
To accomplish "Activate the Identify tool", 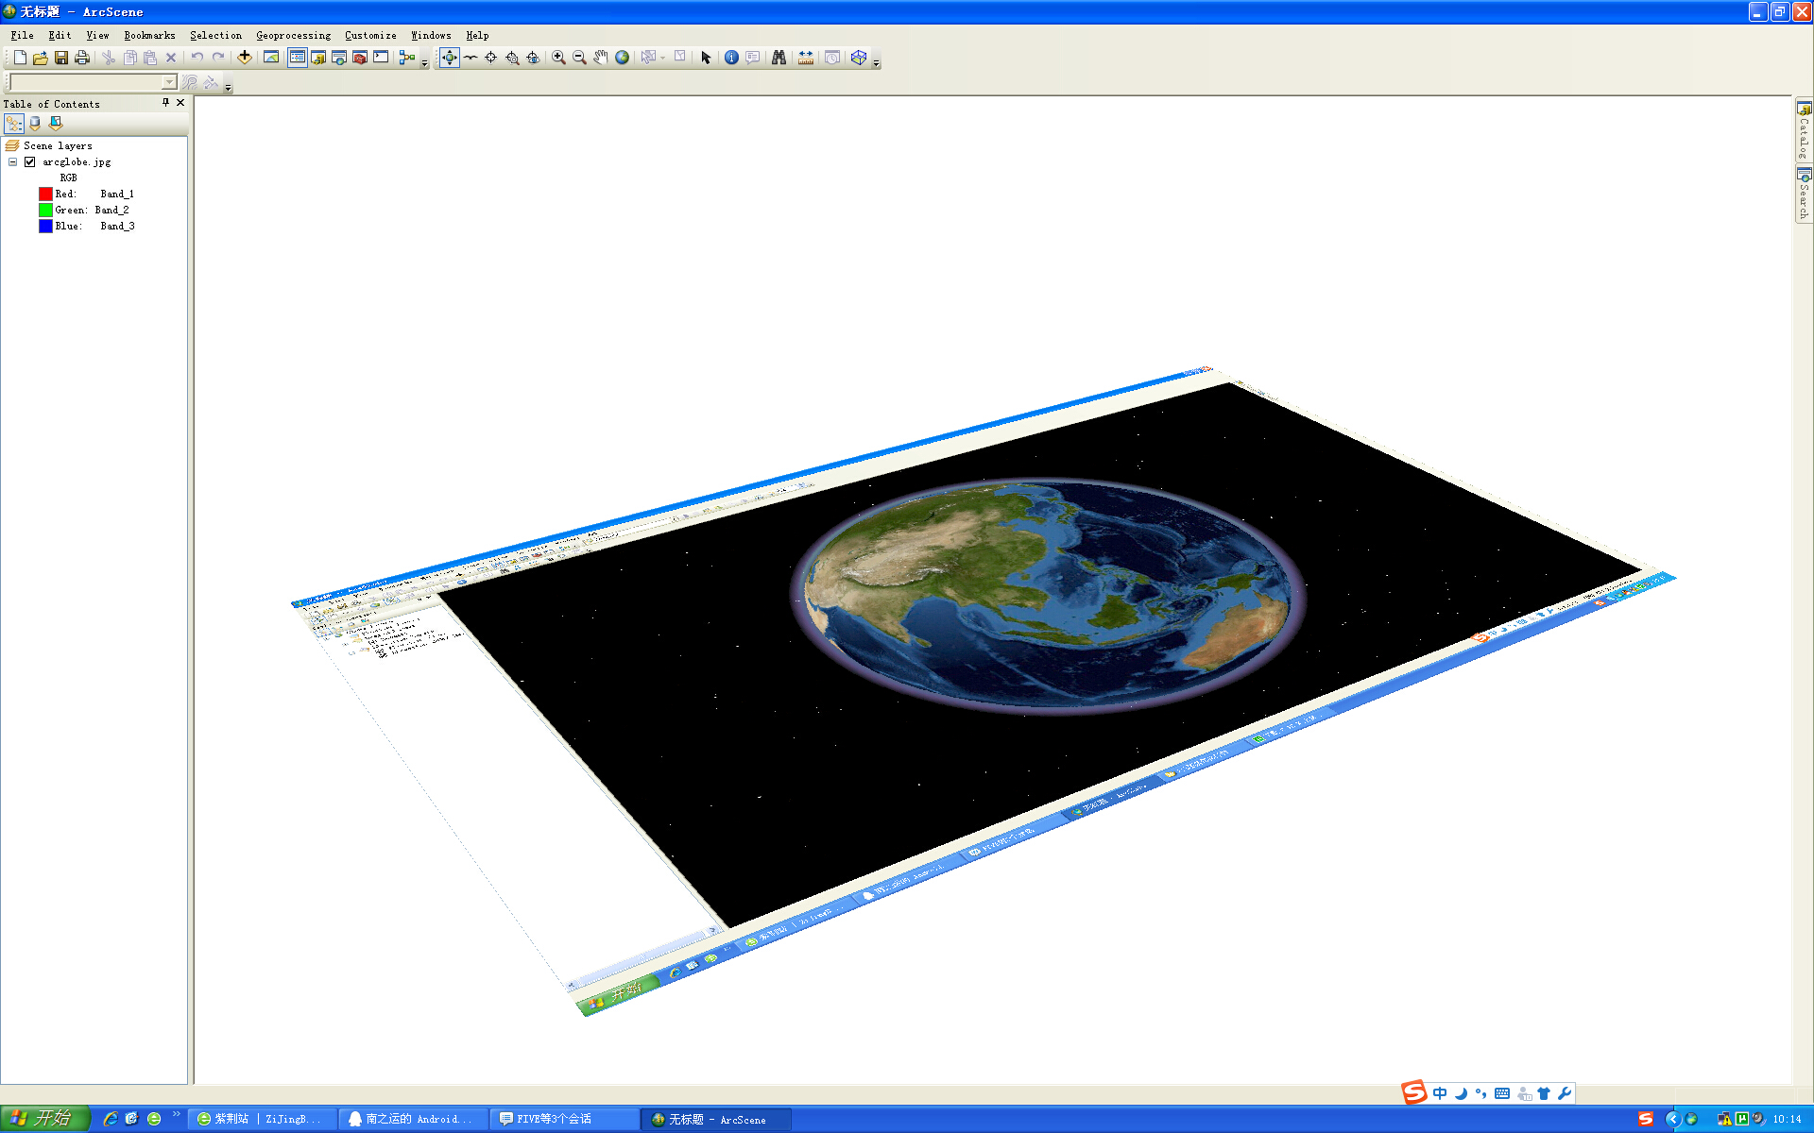I will [731, 58].
